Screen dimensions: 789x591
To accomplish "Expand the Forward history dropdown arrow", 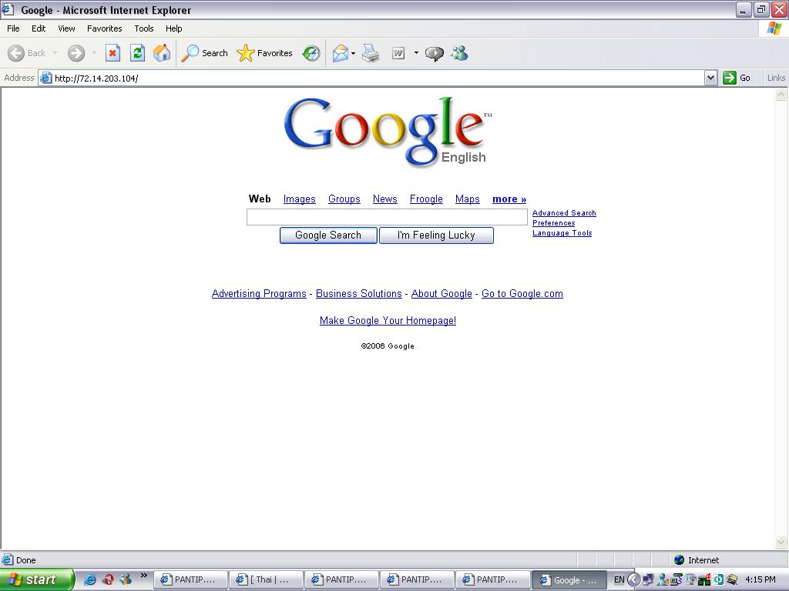I will click(94, 53).
